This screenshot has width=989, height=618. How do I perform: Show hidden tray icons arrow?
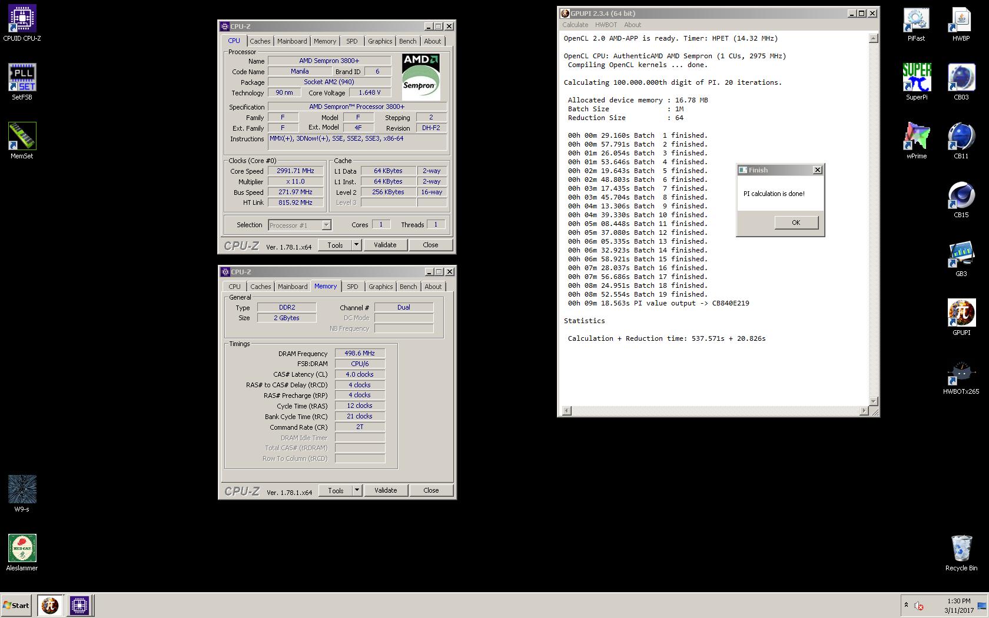[x=906, y=605]
